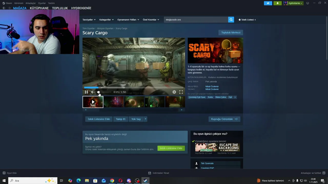Go to the TOPLULUK tab
The image size is (328, 184).
coord(60,8)
